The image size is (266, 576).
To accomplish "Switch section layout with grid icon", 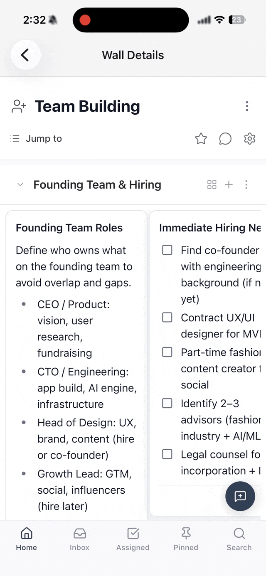I will [212, 185].
